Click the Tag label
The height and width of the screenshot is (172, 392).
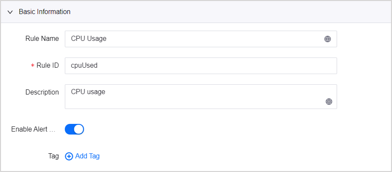point(53,156)
